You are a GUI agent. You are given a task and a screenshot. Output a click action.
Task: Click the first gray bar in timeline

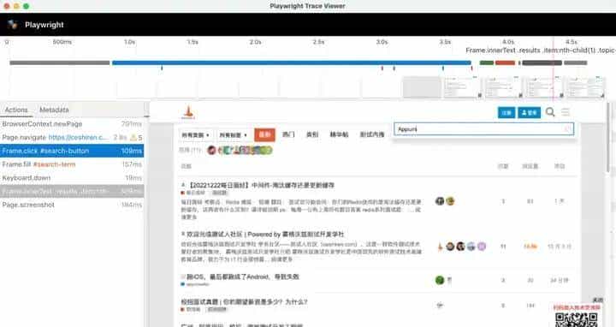tap(60, 62)
